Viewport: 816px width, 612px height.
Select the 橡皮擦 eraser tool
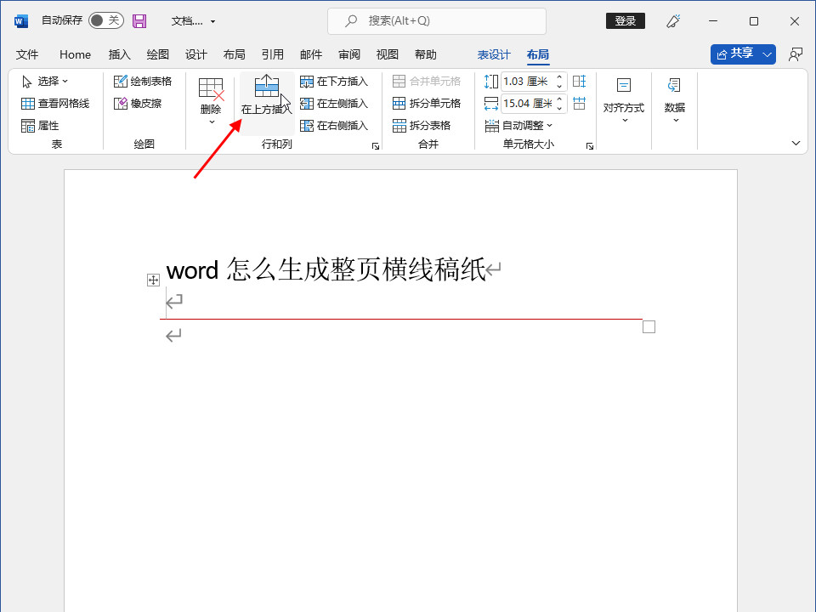click(x=138, y=104)
